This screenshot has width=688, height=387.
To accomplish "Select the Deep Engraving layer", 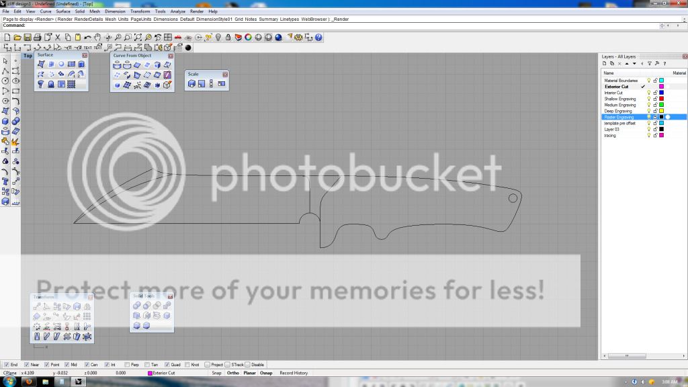I will (619, 111).
